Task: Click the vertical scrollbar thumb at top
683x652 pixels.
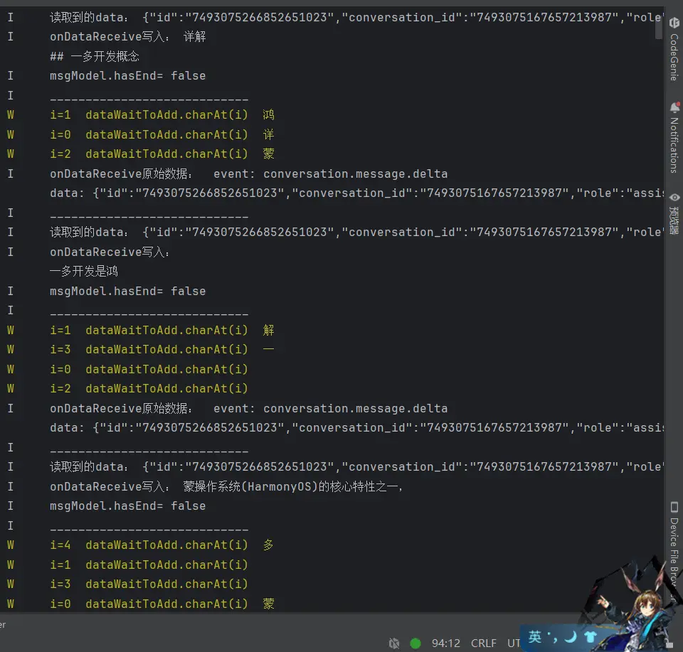Action: click(x=660, y=21)
